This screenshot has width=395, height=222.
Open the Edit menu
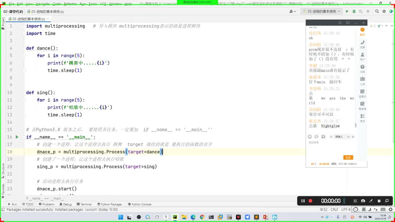click(20, 4)
